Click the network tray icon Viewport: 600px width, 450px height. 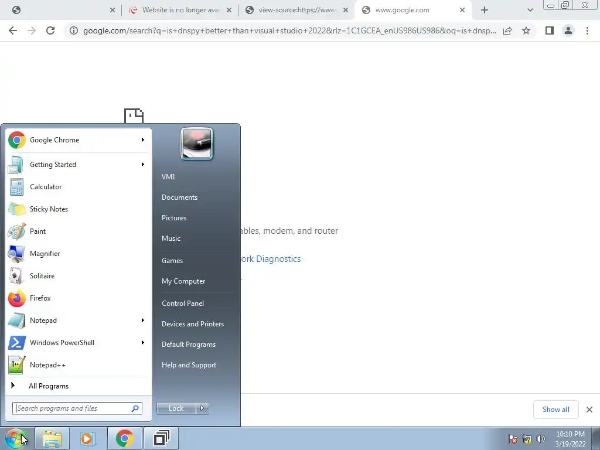click(527, 439)
